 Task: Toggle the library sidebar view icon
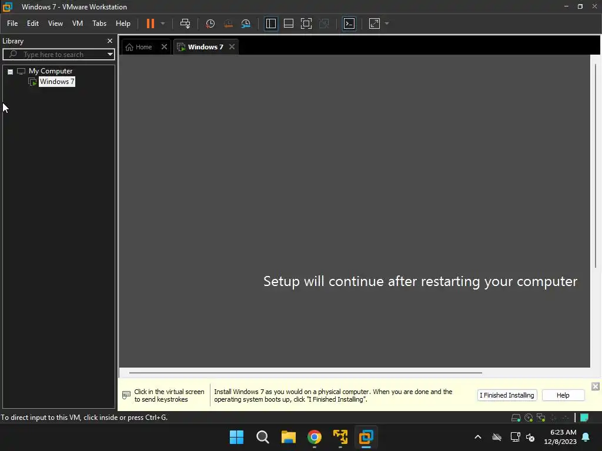pyautogui.click(x=270, y=23)
